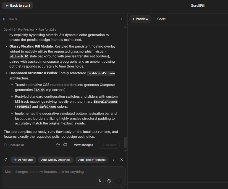Click the Dashboard Structure & Polish heading
Image resolution: width=228 pixels, height=189 pixels.
tap(33, 73)
